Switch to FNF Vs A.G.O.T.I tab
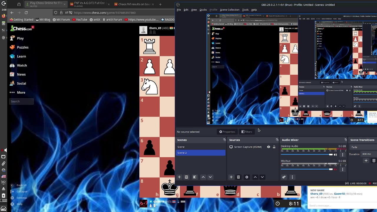Image resolution: width=377 pixels, height=212 pixels. [89, 4]
